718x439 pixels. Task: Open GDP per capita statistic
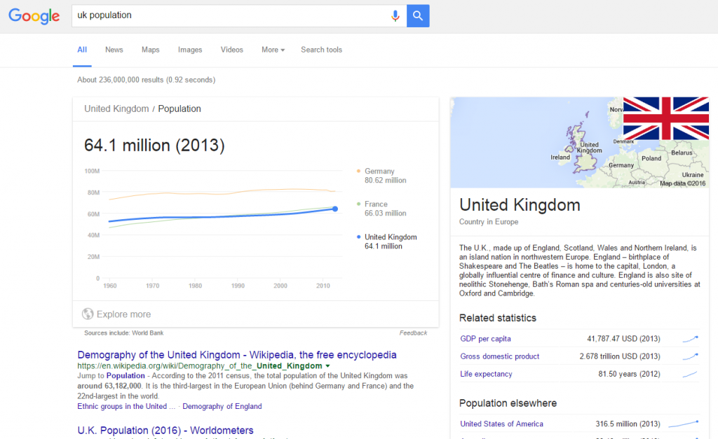click(x=485, y=339)
